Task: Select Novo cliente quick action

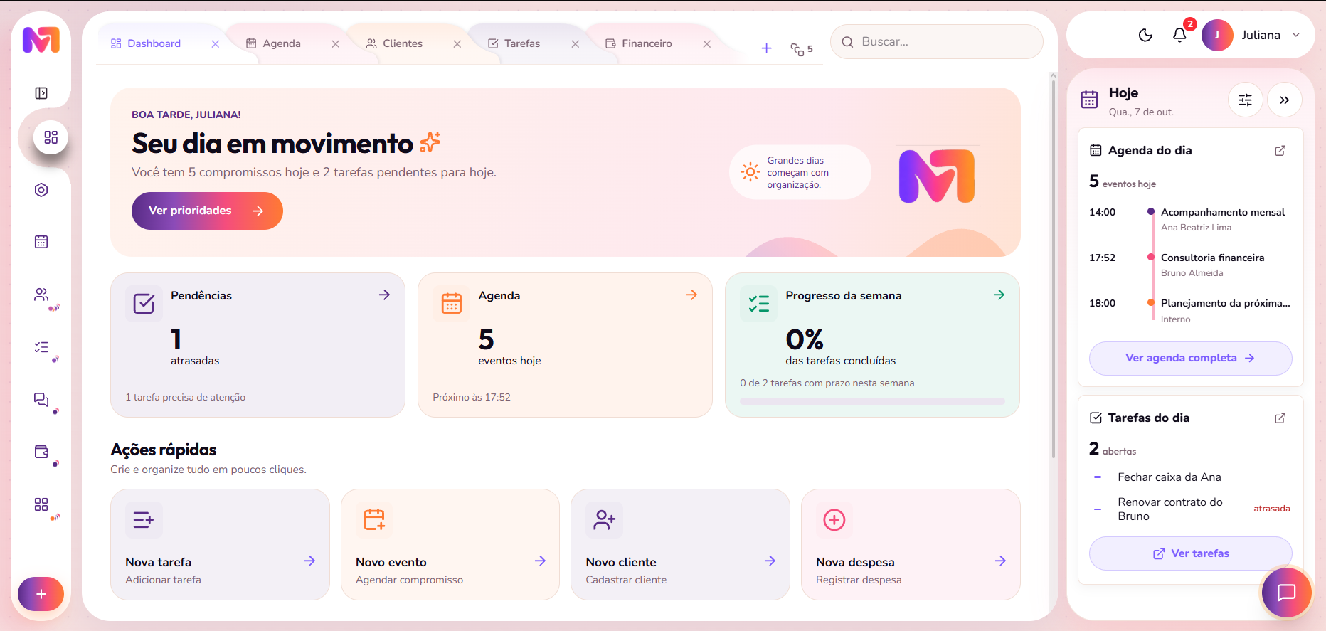Action: pyautogui.click(x=680, y=544)
